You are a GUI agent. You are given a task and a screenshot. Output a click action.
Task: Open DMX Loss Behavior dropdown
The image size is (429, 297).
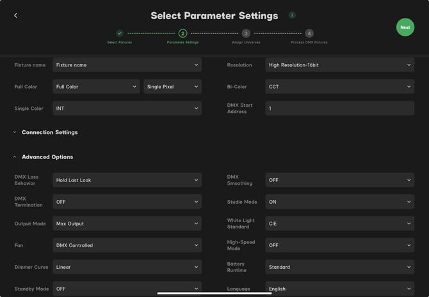click(x=127, y=180)
